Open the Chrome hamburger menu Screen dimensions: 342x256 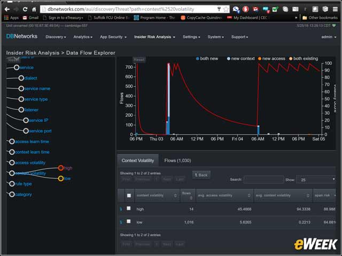click(335, 9)
